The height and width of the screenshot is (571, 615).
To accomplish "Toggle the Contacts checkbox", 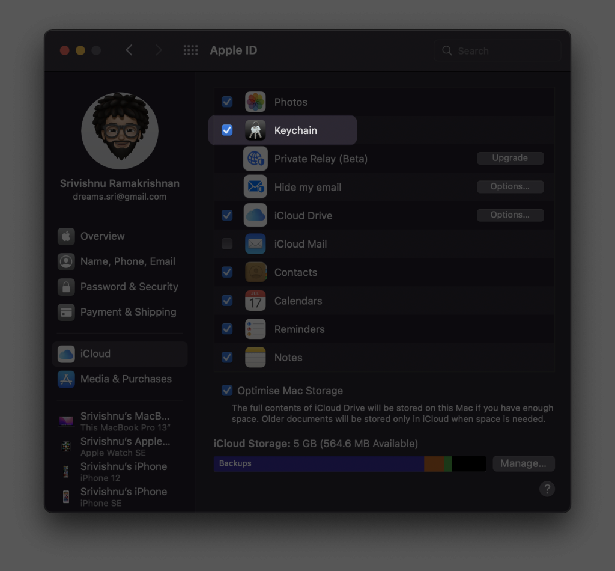I will pos(226,272).
